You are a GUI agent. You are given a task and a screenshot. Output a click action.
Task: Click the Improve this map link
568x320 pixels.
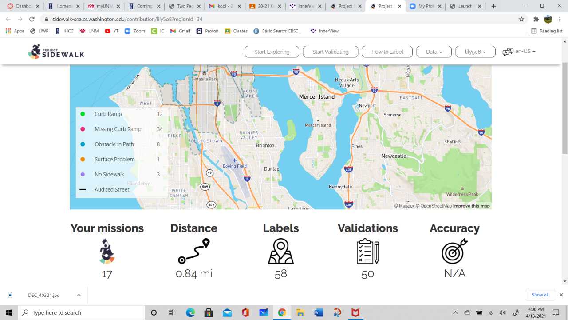471,206
